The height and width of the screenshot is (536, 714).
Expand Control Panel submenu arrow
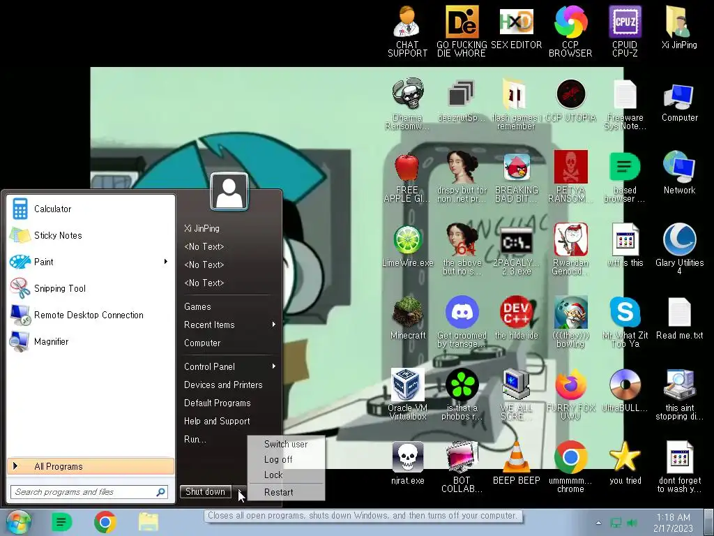pos(273,366)
